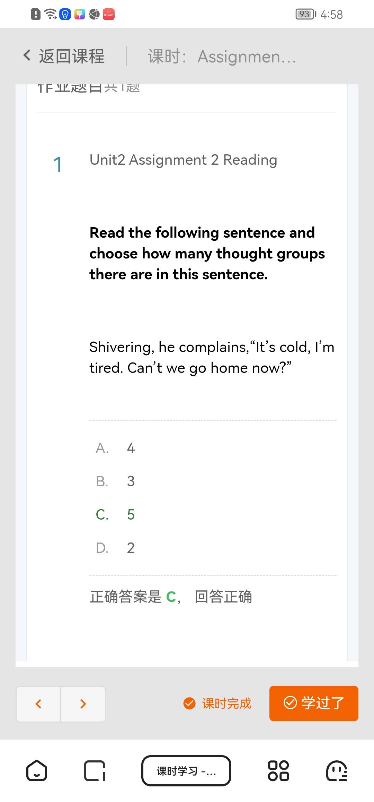Tap the 课时完成 status label
This screenshot has height=802, width=374.
click(217, 703)
